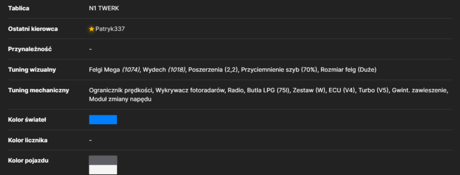460x175 pixels.
Task: Click the Wydech (1018) tuning entry
Action: [164, 70]
